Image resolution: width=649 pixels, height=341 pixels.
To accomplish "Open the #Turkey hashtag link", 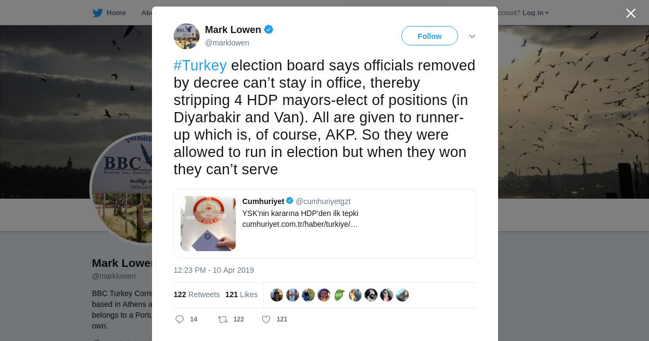I will coord(200,65).
